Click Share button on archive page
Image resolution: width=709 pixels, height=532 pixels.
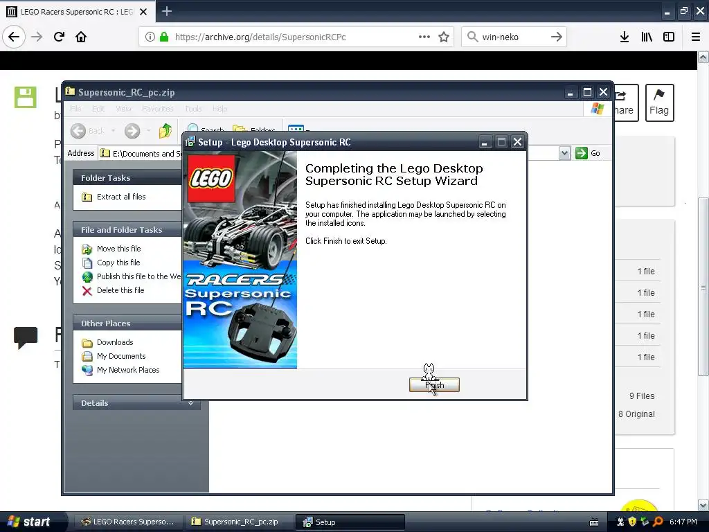point(626,103)
